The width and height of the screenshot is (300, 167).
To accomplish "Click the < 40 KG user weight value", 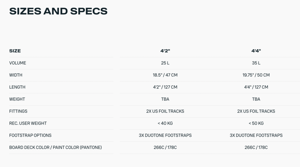I will coord(165,123).
